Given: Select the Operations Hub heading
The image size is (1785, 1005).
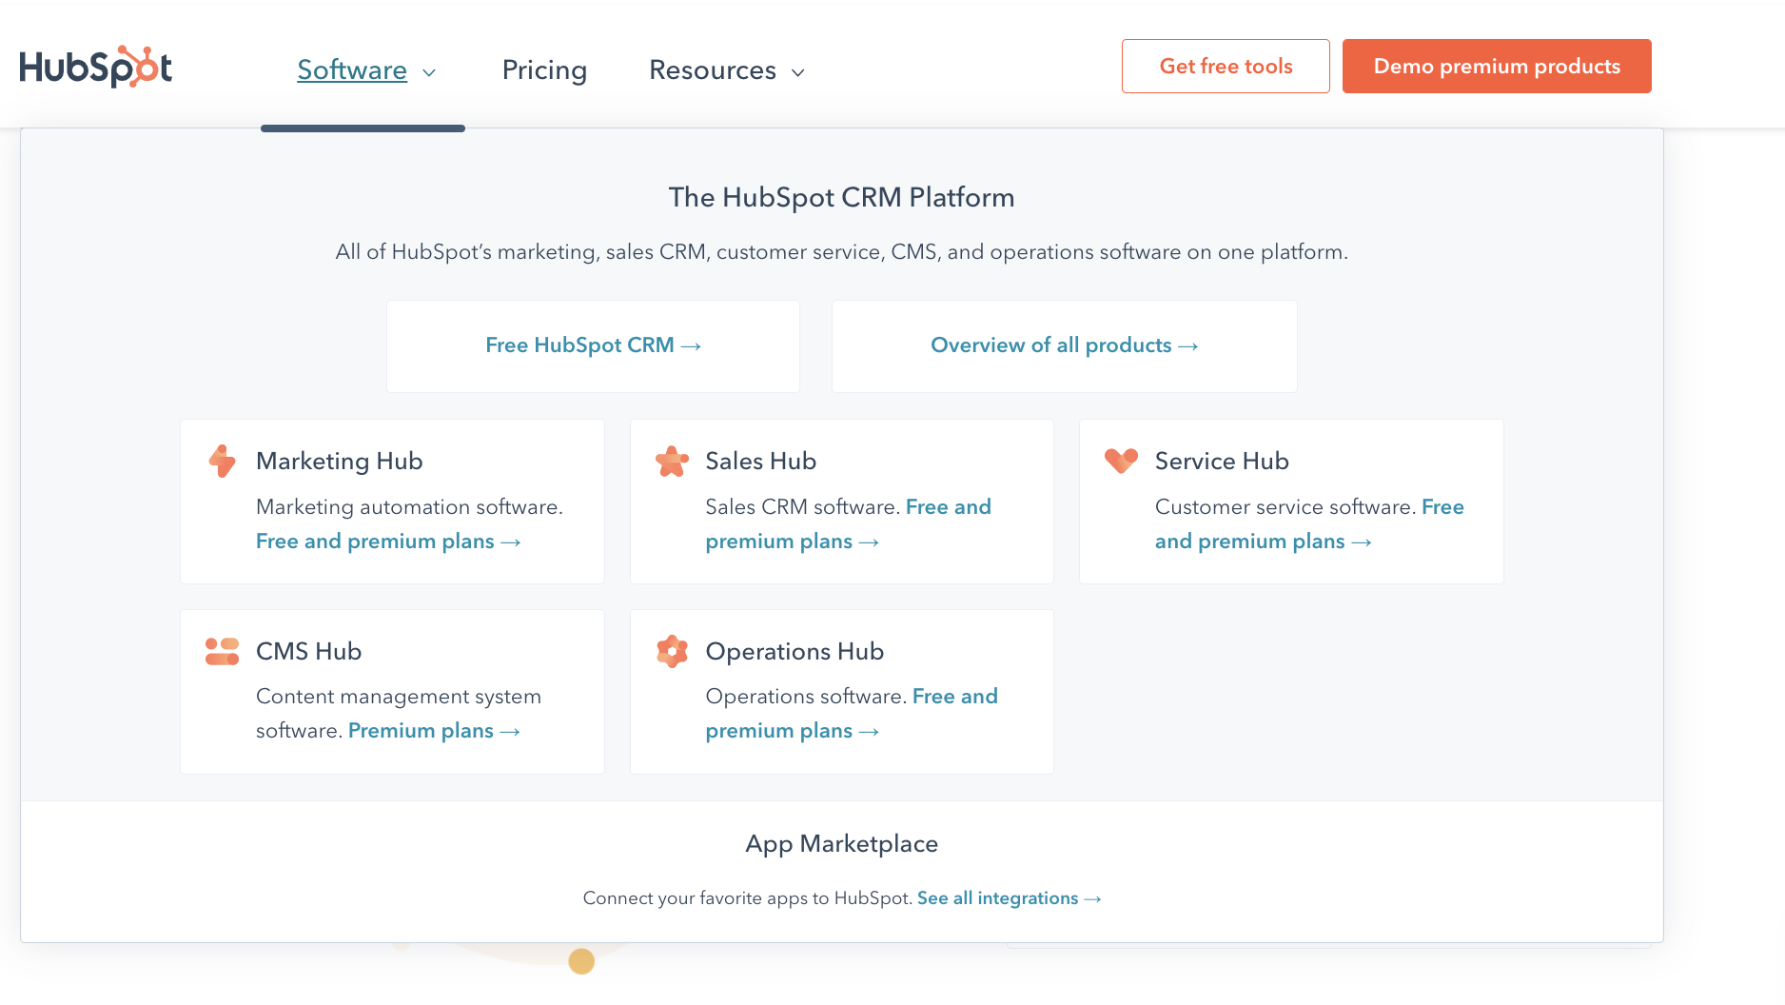Looking at the screenshot, I should 794,651.
